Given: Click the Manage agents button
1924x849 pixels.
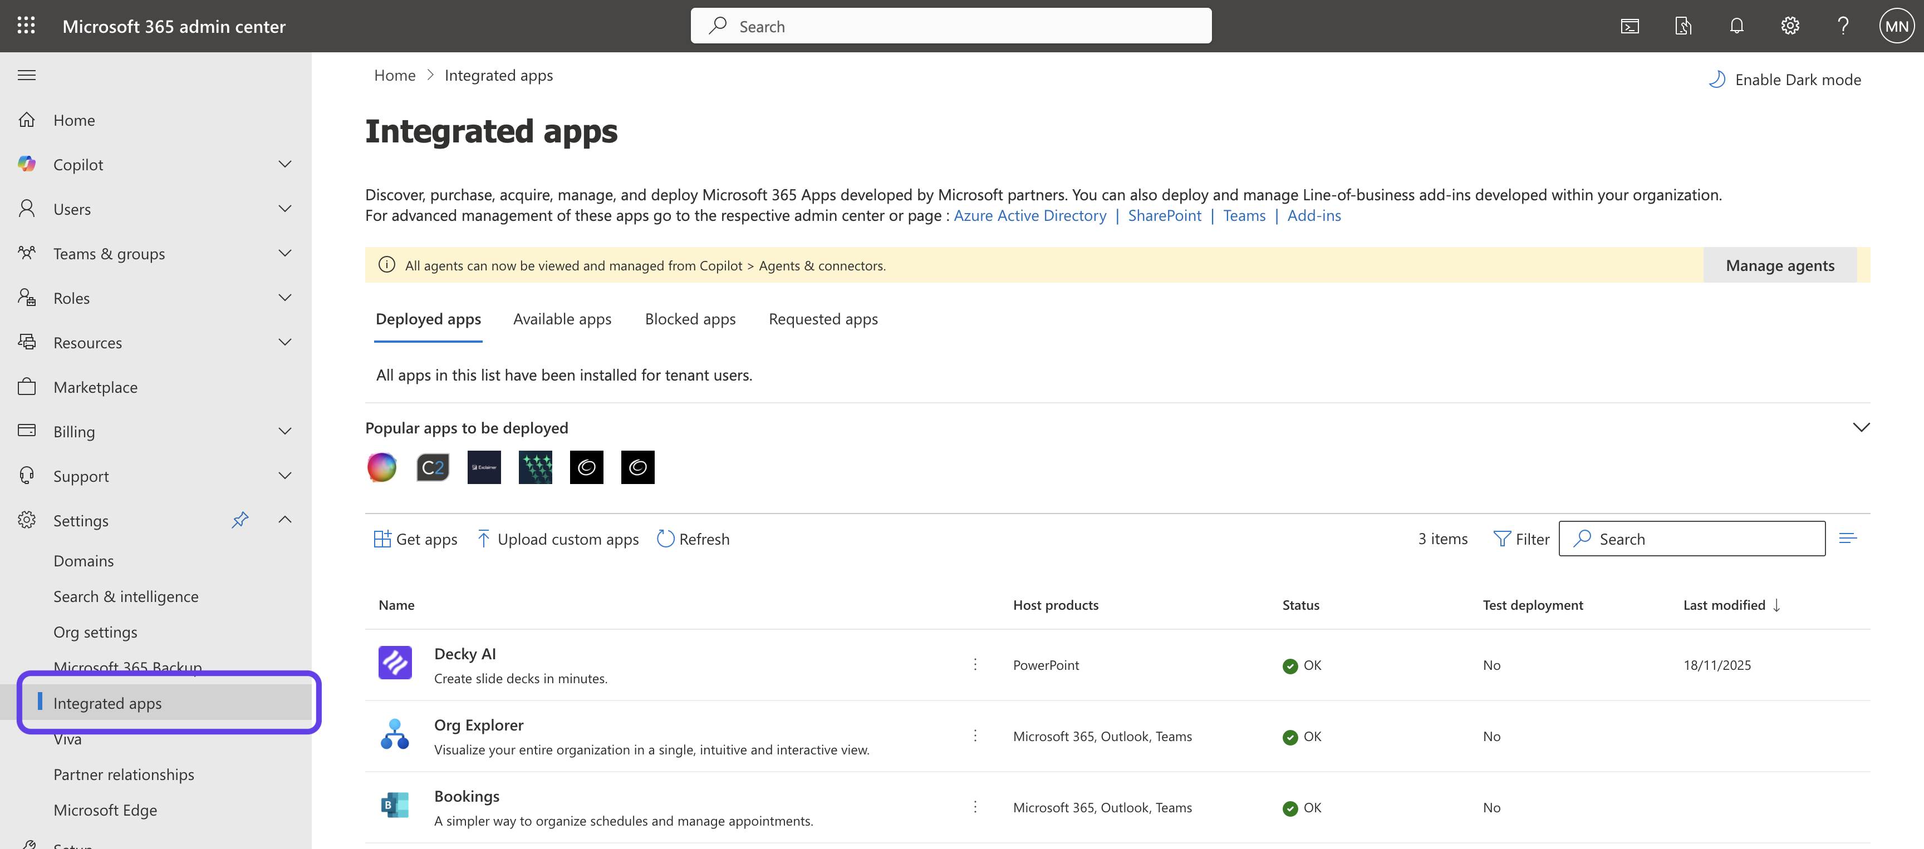Looking at the screenshot, I should click(x=1779, y=265).
